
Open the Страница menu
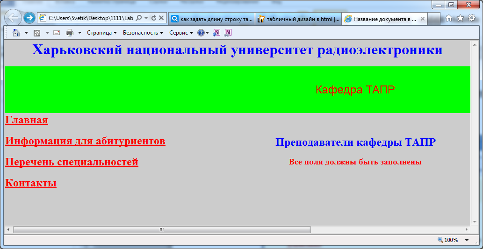click(x=102, y=33)
